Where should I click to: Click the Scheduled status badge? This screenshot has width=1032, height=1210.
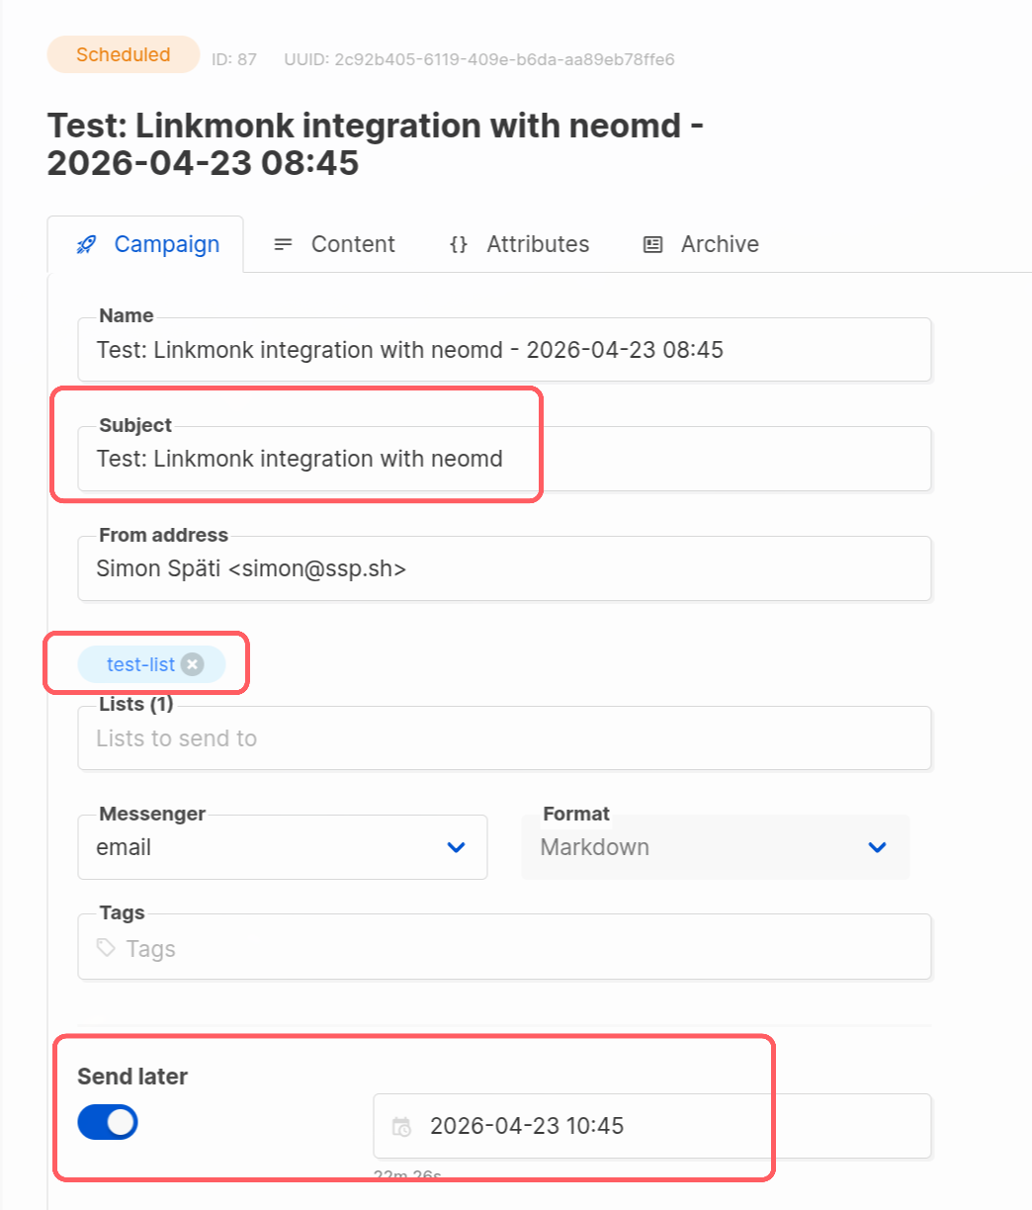pos(123,56)
